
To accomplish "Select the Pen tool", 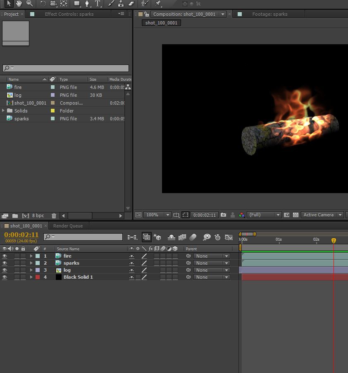I will coord(87,4).
